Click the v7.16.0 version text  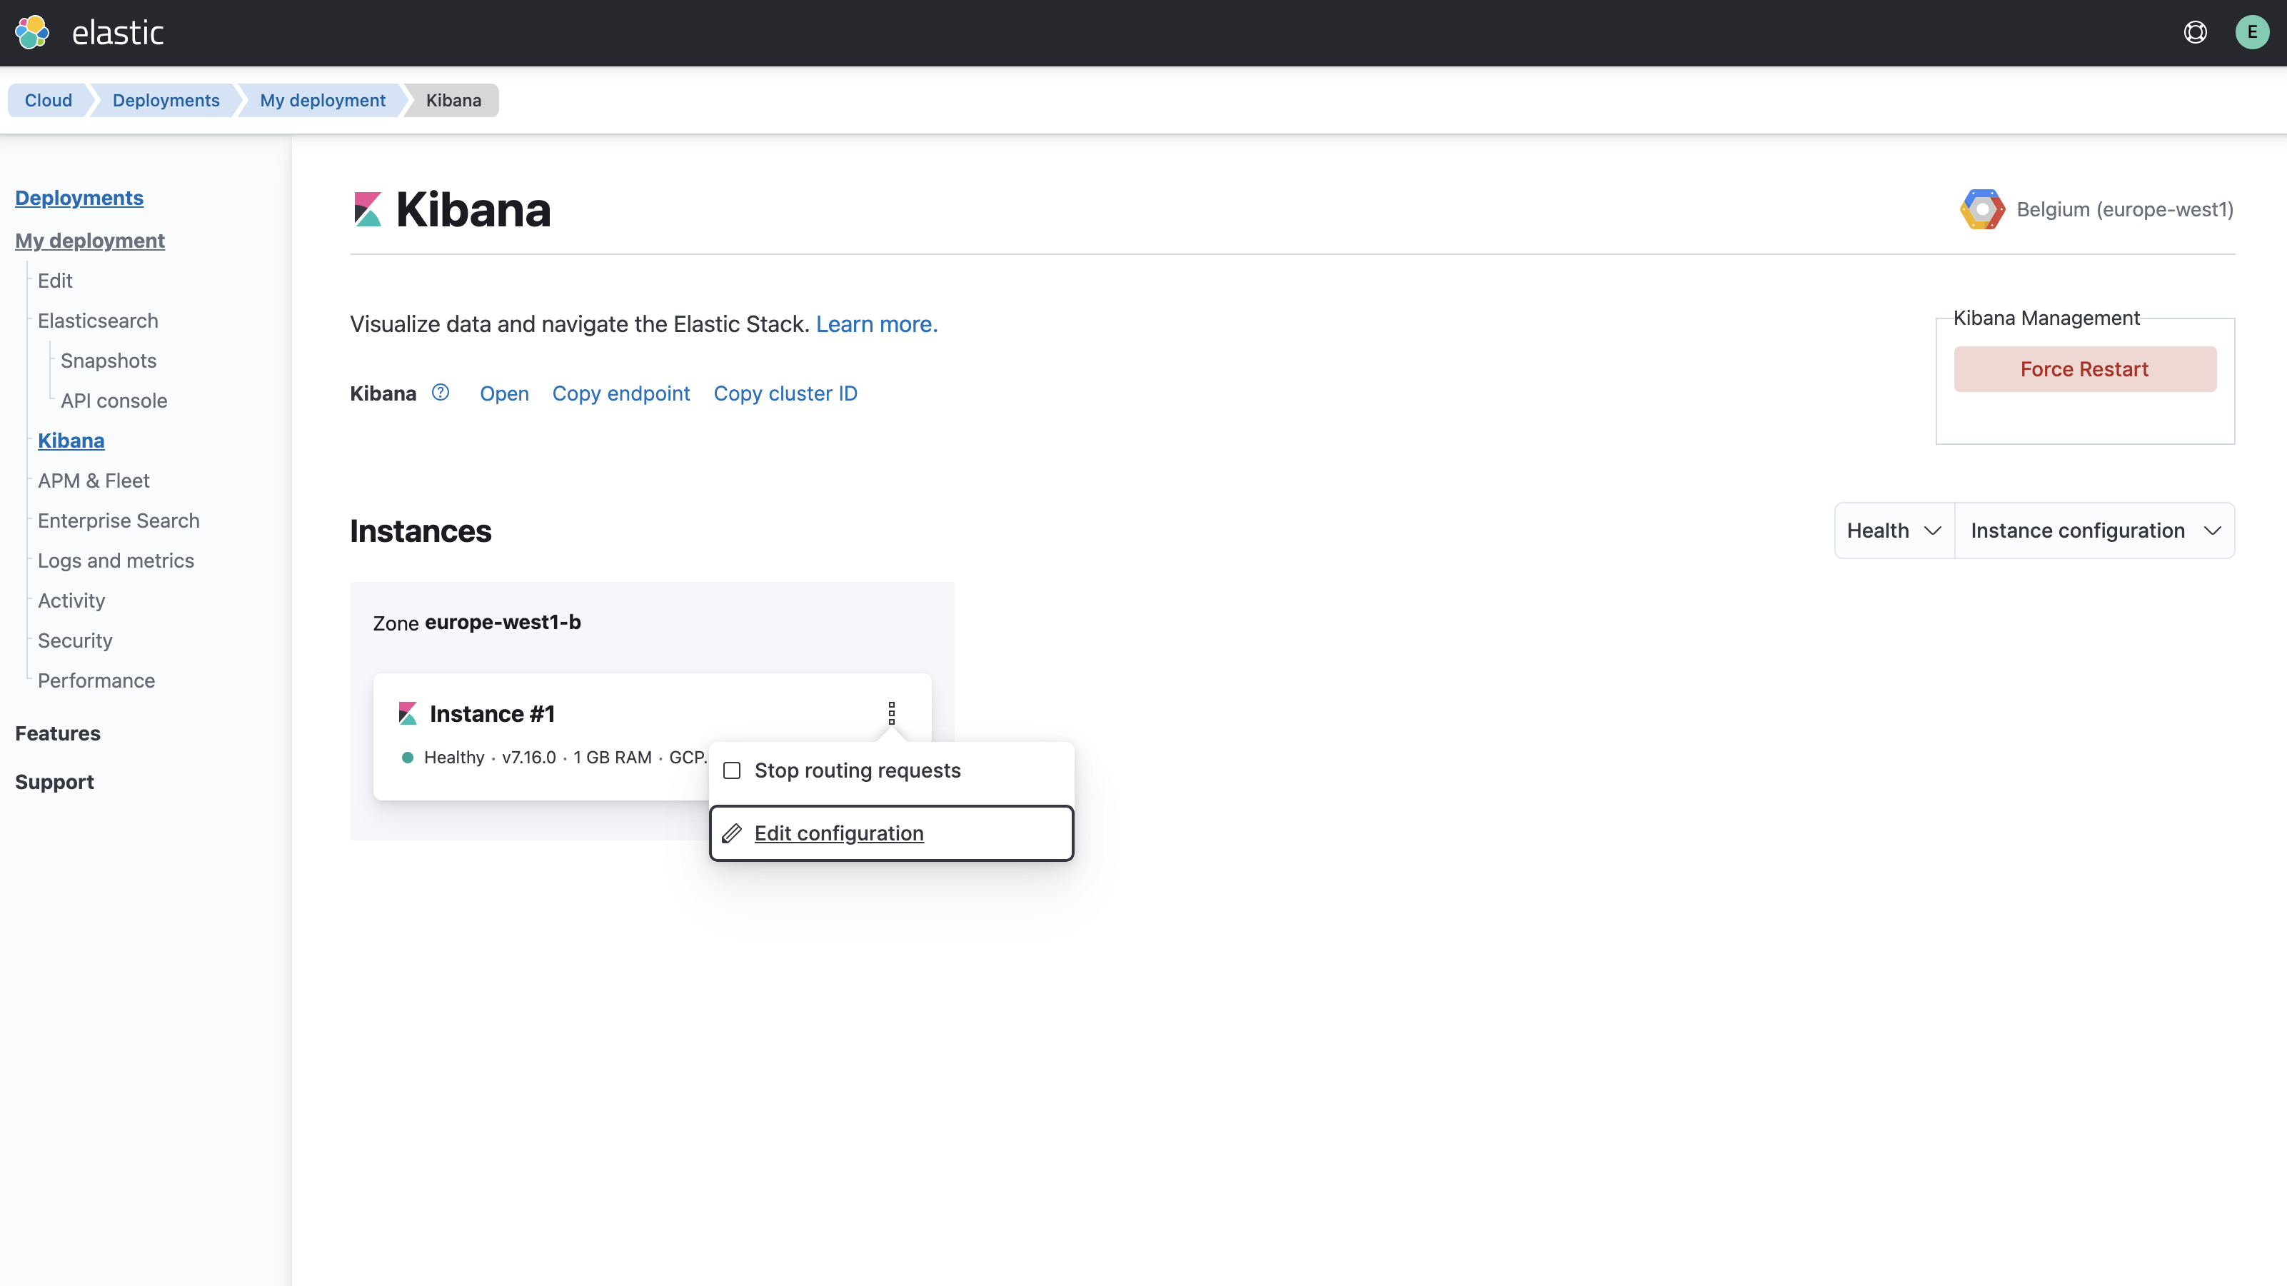[x=529, y=758]
